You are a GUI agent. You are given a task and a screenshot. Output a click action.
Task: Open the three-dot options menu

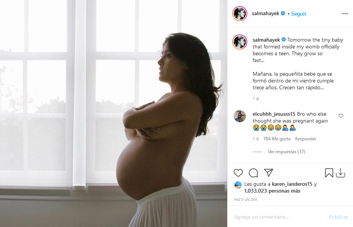click(x=345, y=14)
